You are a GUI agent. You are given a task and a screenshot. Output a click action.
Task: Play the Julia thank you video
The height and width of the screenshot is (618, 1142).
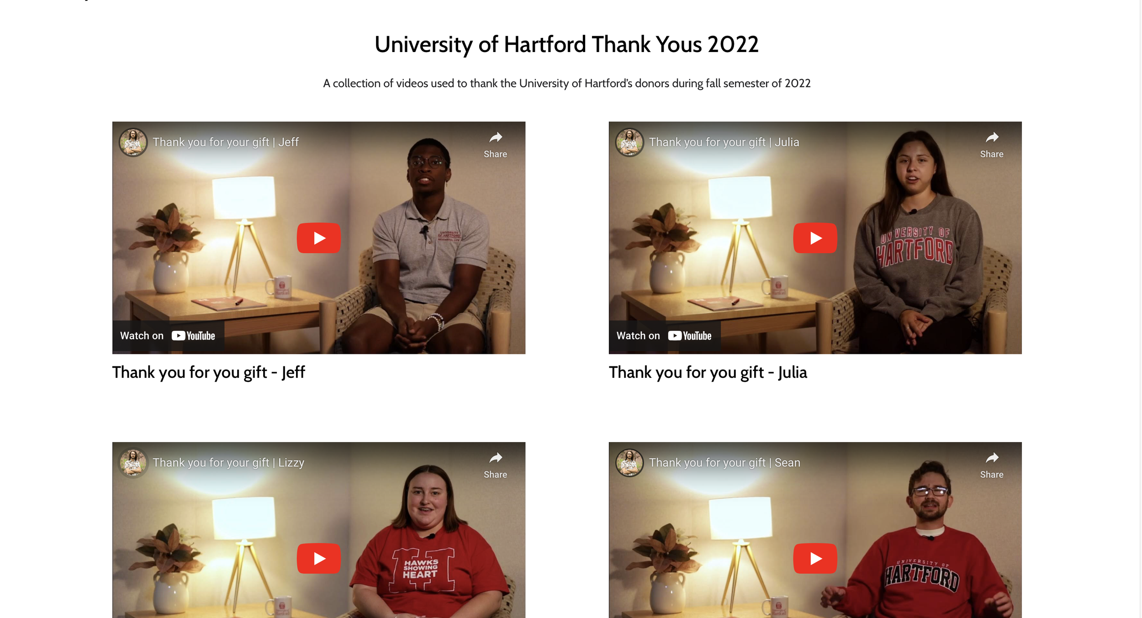click(815, 238)
